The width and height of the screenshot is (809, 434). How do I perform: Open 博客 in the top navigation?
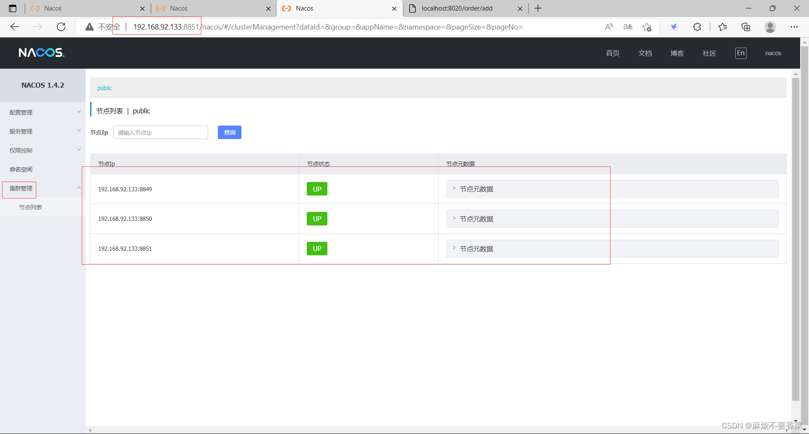677,53
